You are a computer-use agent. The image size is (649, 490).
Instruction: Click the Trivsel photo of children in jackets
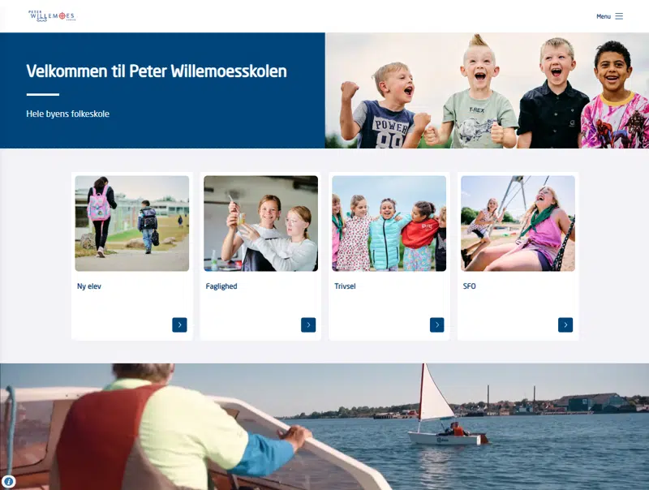[x=389, y=223]
